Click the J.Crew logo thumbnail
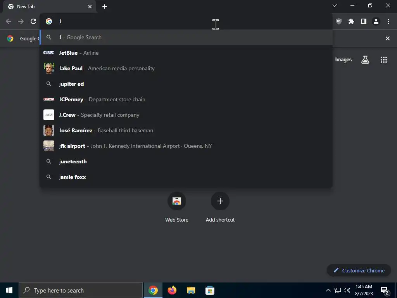This screenshot has height=298, width=397. tap(49, 115)
